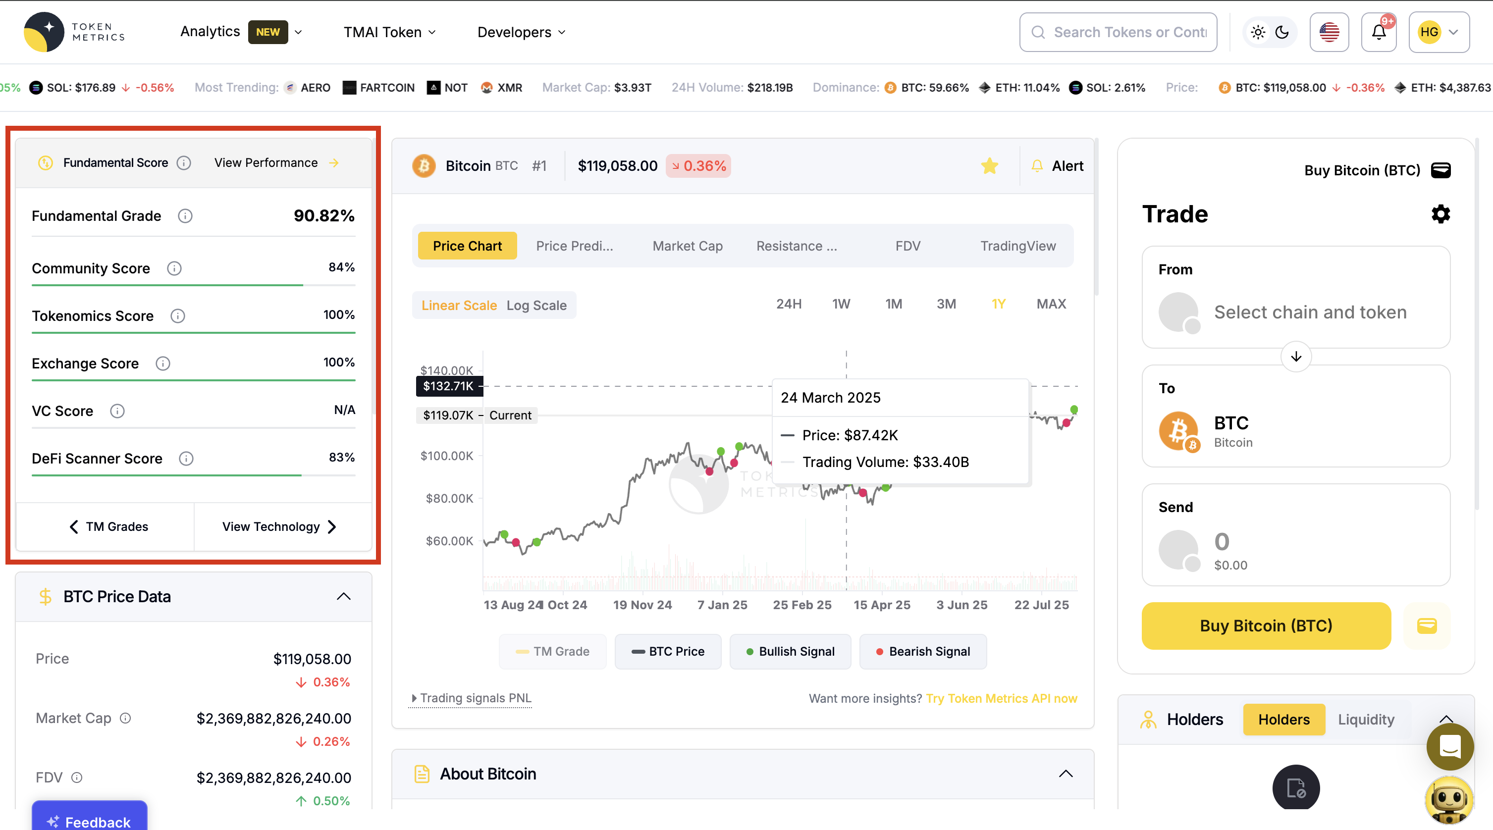Screen dimensions: 1493x830
Task: Open the View Performance link
Action: tap(276, 163)
